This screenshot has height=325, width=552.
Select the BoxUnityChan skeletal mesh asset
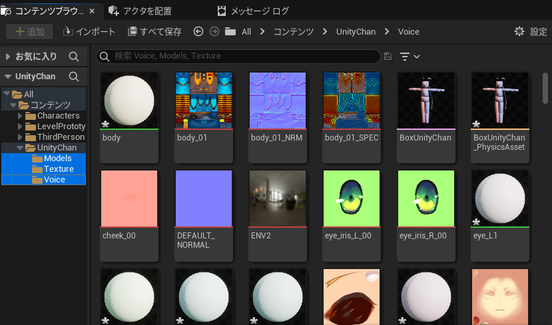pyautogui.click(x=426, y=117)
